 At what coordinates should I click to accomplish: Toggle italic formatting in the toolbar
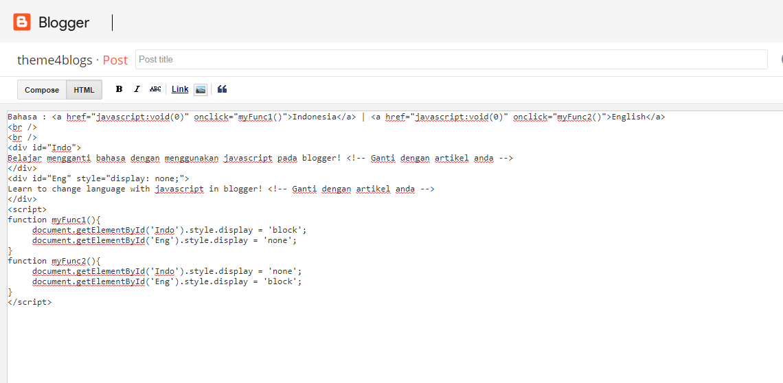tap(137, 89)
